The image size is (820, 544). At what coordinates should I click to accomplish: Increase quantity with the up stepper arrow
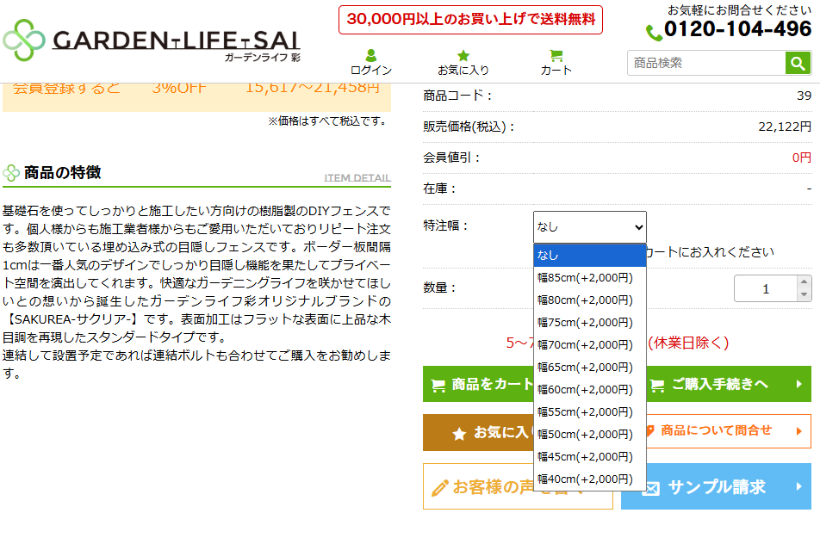point(802,282)
